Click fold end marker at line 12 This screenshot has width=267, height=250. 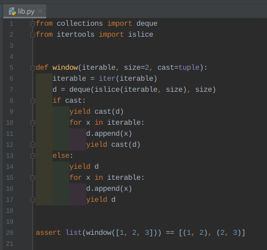[x=33, y=145]
